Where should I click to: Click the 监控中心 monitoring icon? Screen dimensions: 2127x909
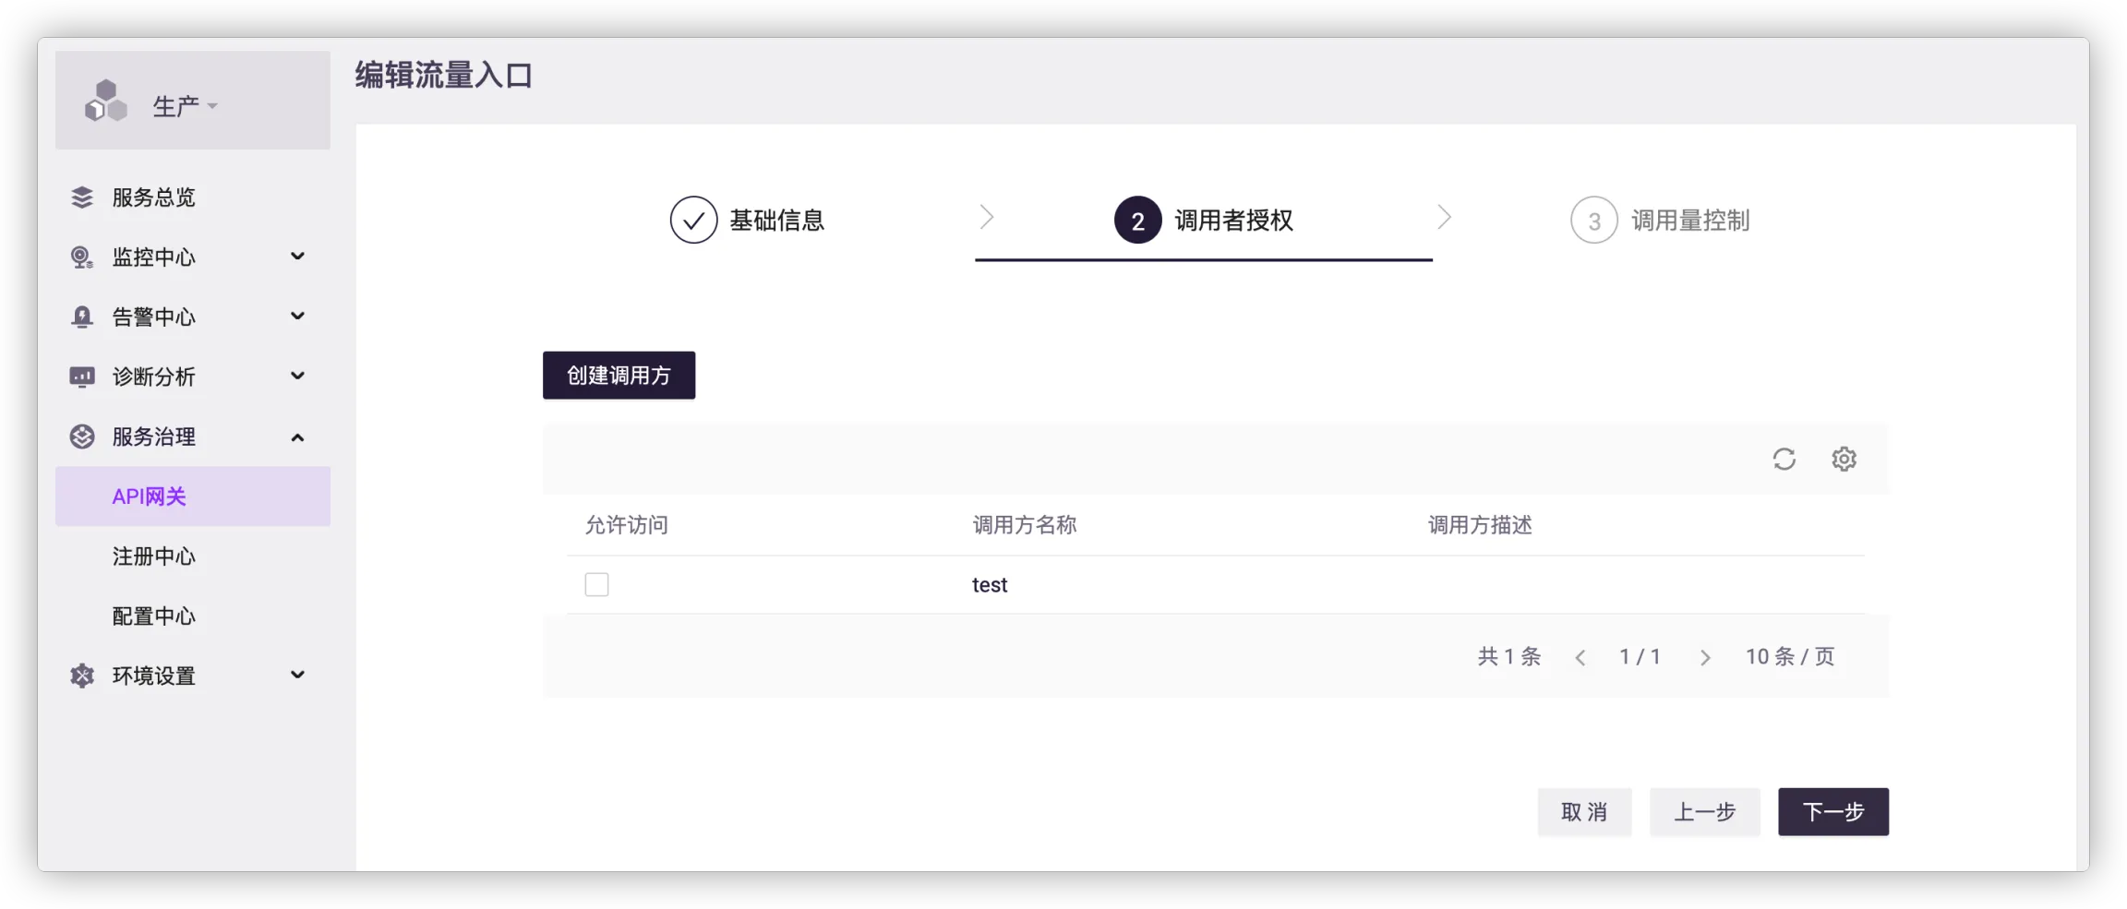(x=82, y=257)
